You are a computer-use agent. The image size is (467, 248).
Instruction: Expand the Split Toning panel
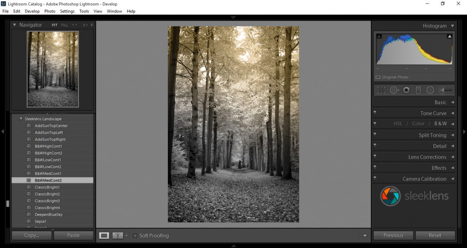[x=452, y=135]
